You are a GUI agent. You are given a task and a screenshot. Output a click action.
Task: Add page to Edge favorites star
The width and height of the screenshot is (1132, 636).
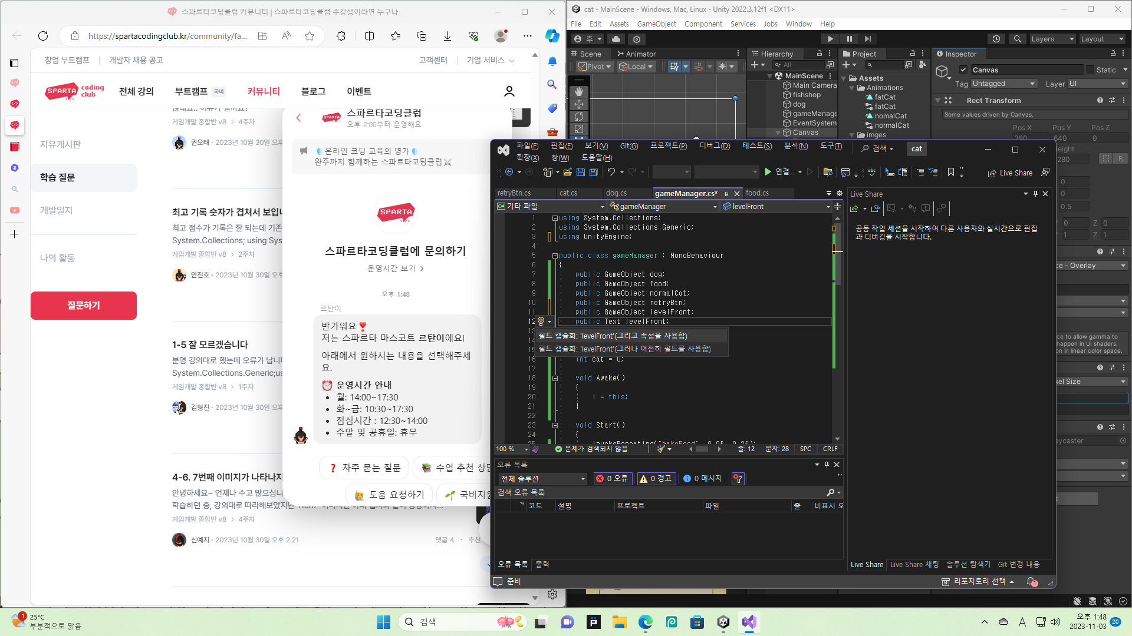(x=310, y=36)
